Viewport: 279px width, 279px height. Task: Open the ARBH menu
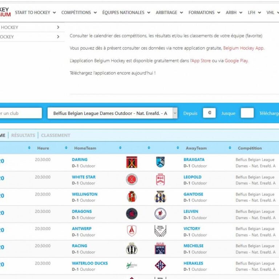234,12
